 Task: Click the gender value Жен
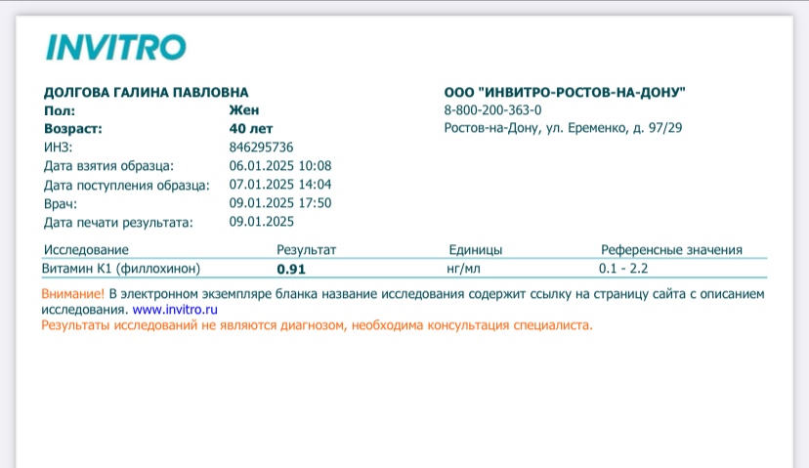244,110
